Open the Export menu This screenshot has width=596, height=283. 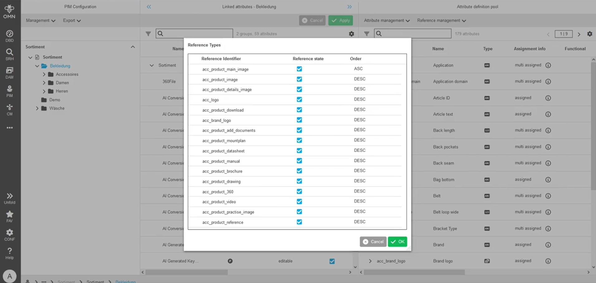(x=72, y=20)
